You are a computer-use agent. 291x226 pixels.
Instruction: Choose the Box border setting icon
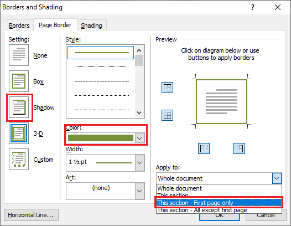[x=19, y=81]
